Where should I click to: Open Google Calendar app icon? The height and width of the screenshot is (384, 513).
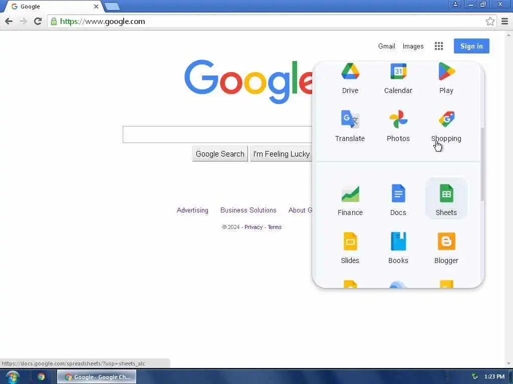click(398, 78)
